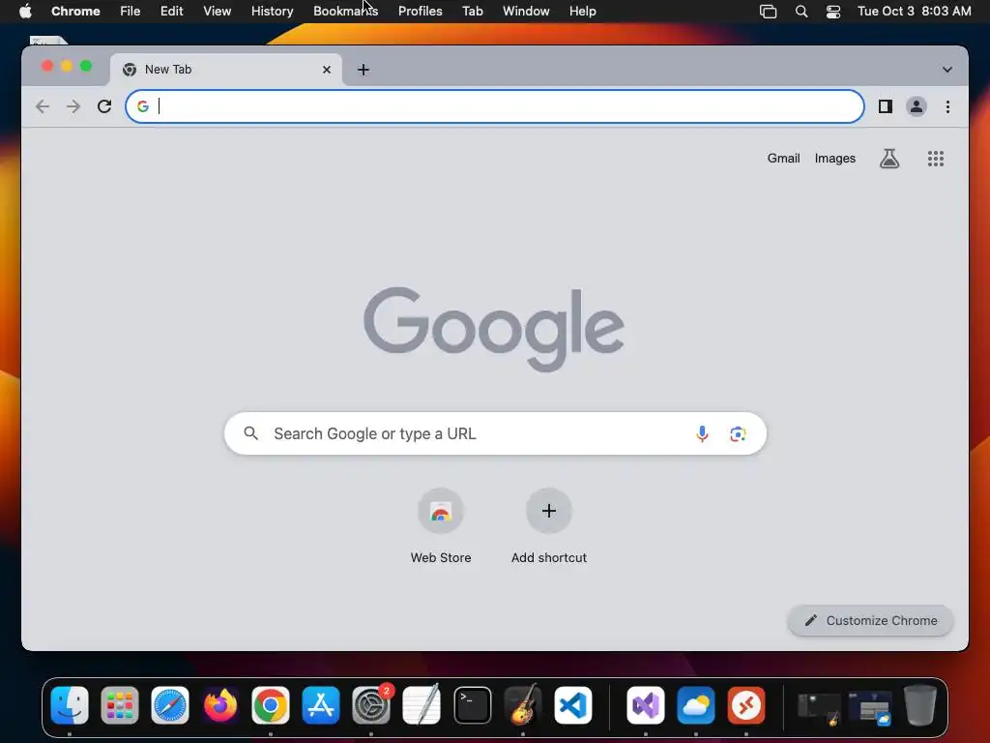The image size is (990, 743).
Task: Search by image with Google Lens
Action: click(x=738, y=434)
